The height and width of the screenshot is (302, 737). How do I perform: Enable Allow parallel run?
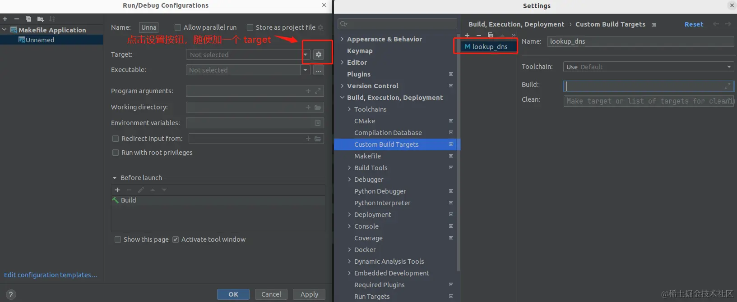coord(178,27)
